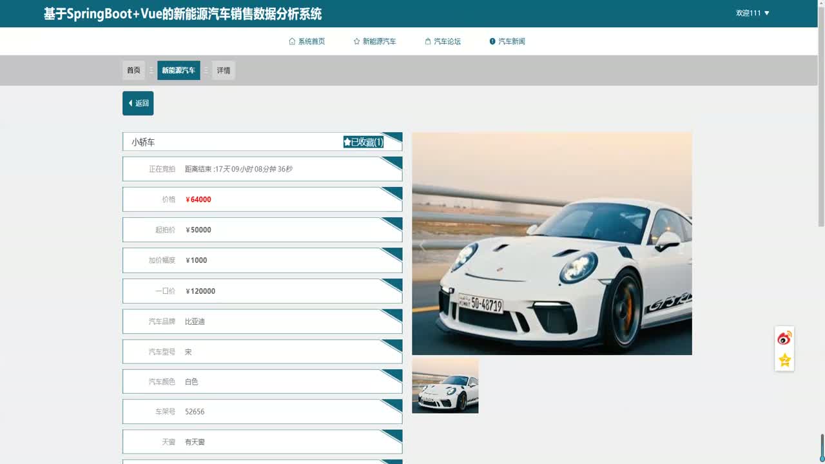Toggle the 已收藏(1) favorite button
Screen dimensions: 825x464
[x=364, y=142]
